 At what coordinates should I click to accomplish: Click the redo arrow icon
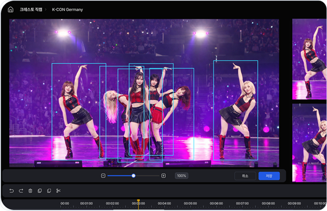(x=21, y=191)
